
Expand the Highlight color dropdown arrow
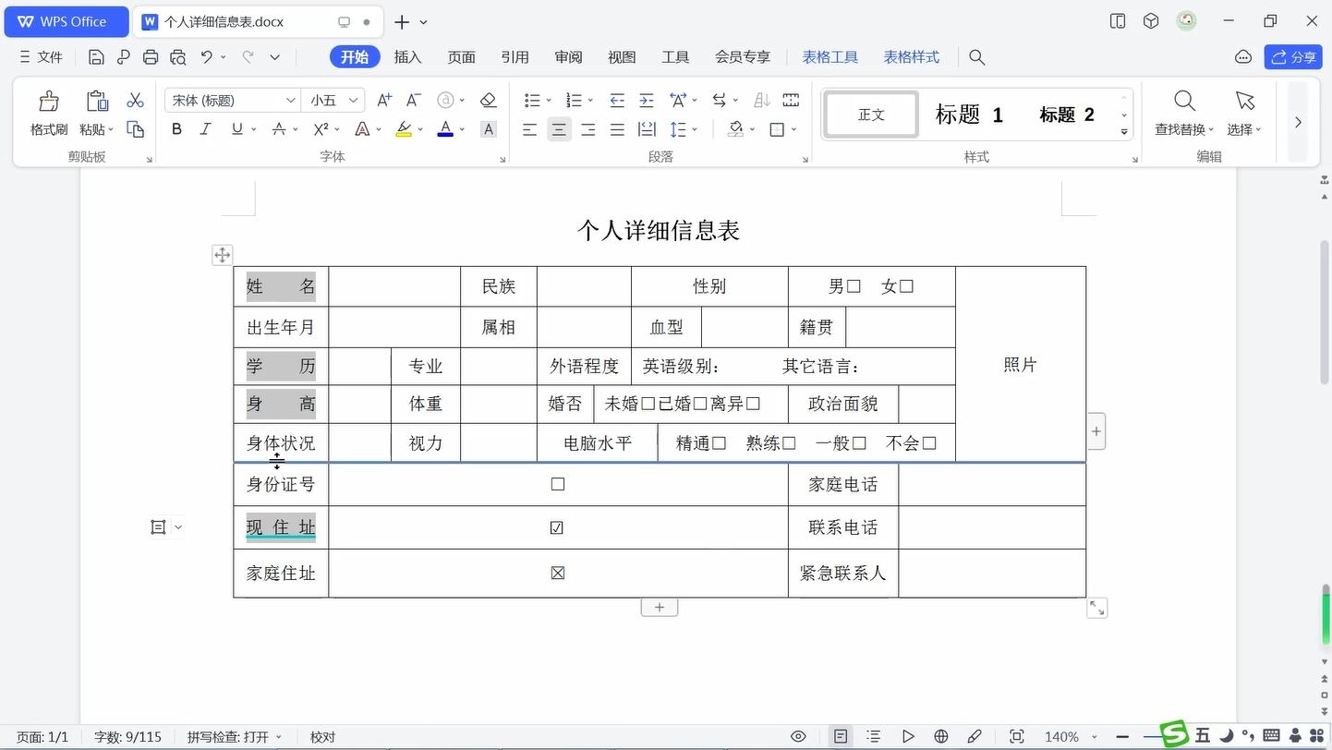[x=421, y=130]
